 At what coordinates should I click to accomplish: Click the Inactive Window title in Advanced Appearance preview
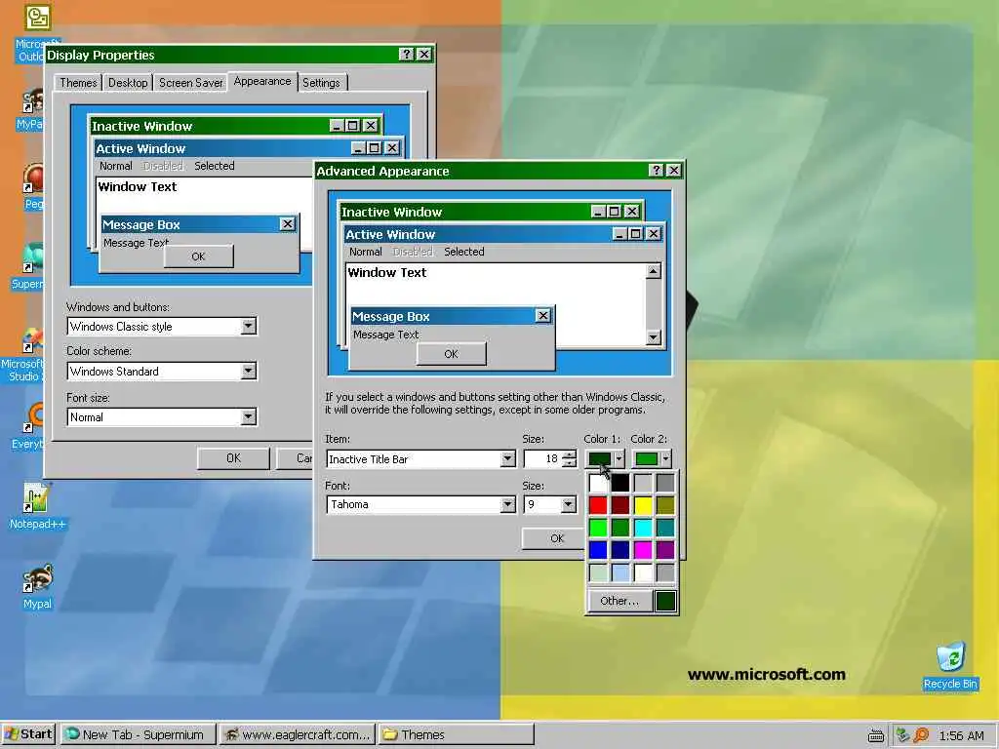point(391,212)
